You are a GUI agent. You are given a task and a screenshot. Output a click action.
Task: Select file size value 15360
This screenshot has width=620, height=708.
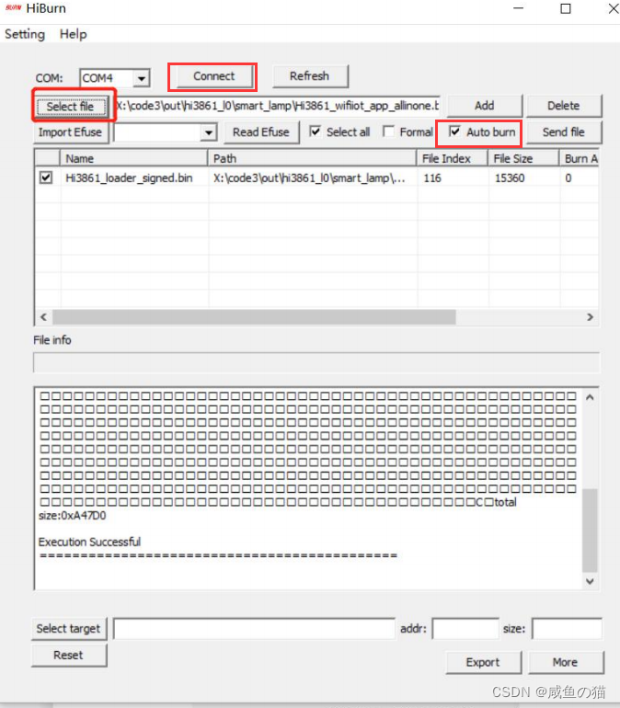tap(510, 177)
